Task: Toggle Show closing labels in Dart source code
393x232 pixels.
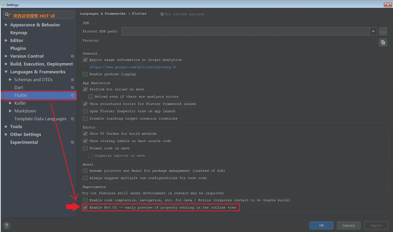Action: coord(85,141)
